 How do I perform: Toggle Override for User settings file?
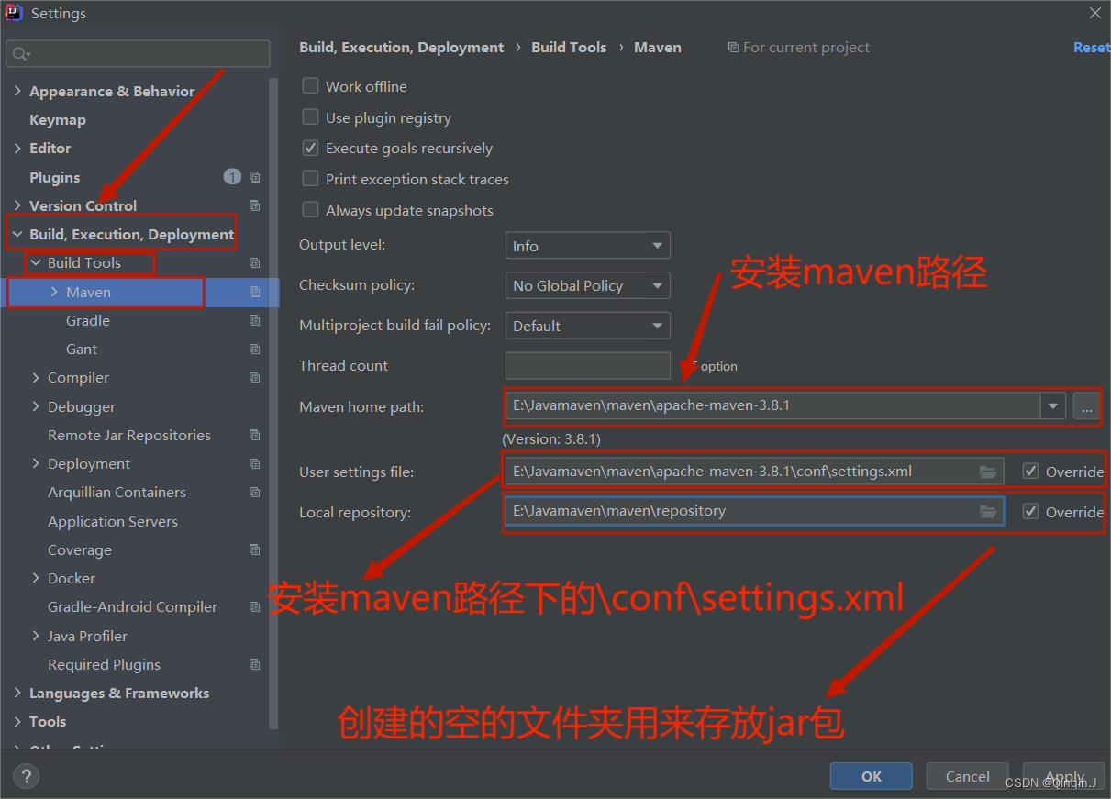tap(1031, 472)
